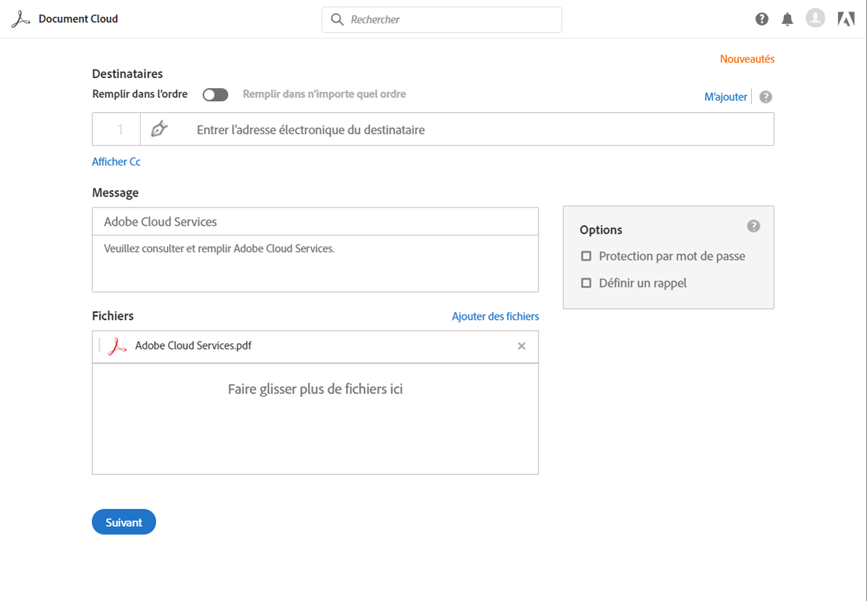Open the help icon in top bar
This screenshot has height=601, width=867.
point(762,20)
